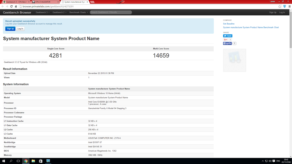Open taskbar search
292x164 pixels.
(11, 161)
